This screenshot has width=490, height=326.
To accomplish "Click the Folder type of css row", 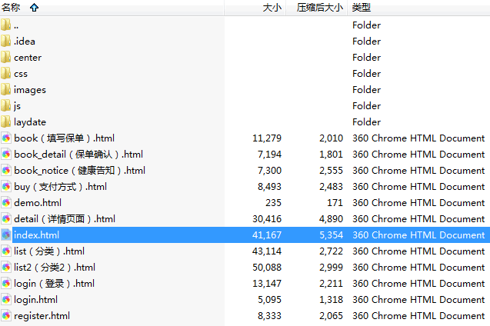I will point(367,74).
